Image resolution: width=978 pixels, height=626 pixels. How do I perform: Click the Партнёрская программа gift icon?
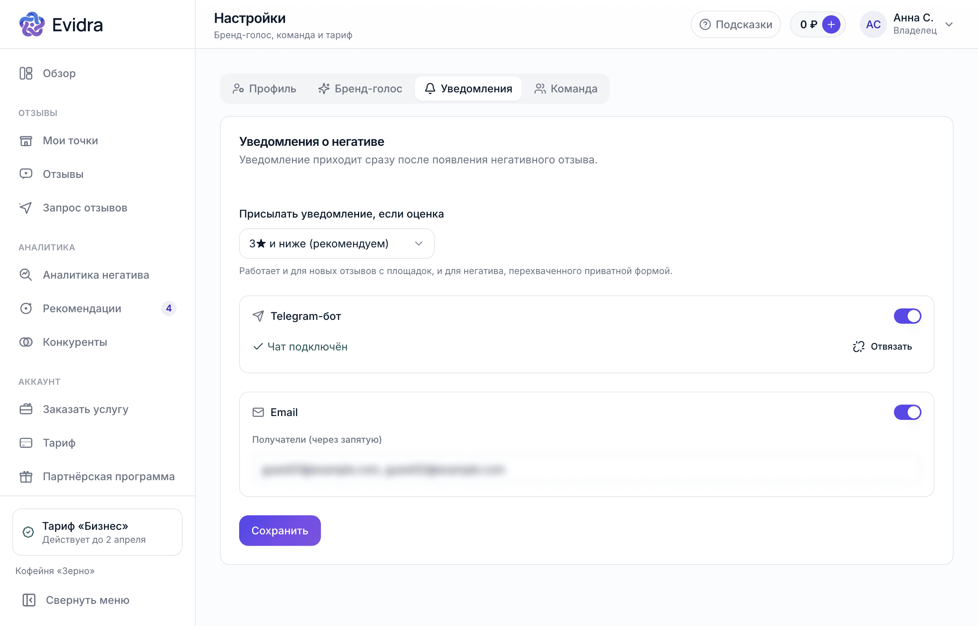pyautogui.click(x=26, y=476)
